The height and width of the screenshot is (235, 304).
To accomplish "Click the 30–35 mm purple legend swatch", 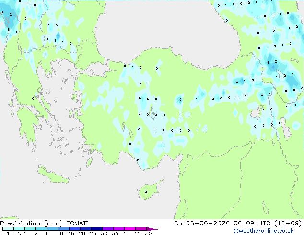I will 107,229.
